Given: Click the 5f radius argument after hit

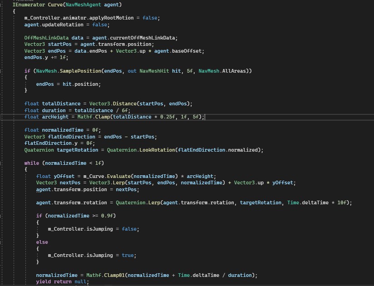Looking at the screenshot, I should (x=190, y=71).
